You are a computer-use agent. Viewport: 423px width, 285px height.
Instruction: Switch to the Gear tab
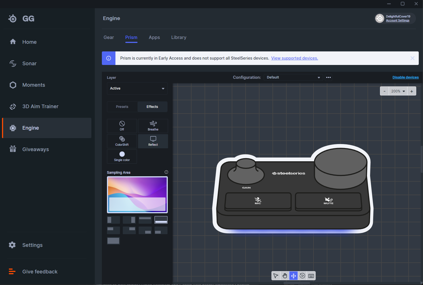tap(109, 37)
